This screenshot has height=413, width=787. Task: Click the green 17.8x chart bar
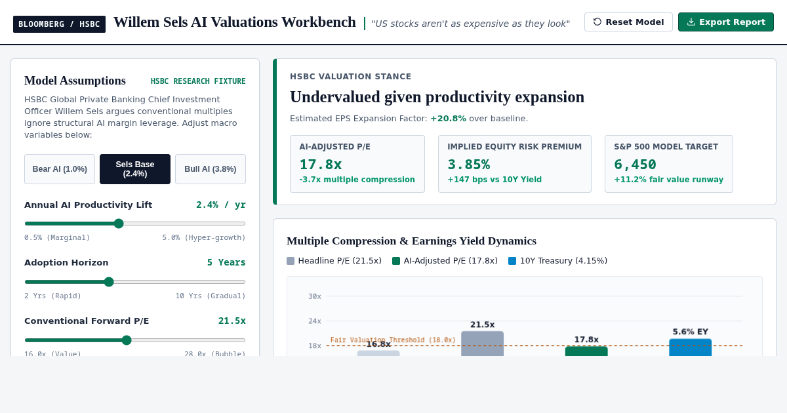click(x=586, y=351)
